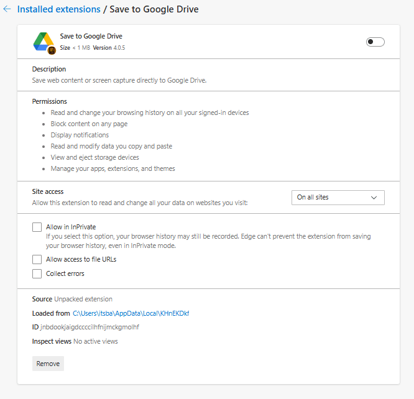Click the Version 4.0.5 text

coord(109,47)
